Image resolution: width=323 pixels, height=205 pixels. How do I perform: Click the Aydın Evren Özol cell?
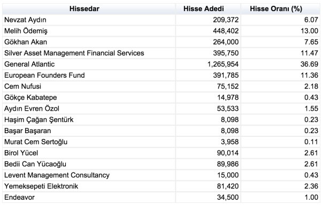pos(89,109)
